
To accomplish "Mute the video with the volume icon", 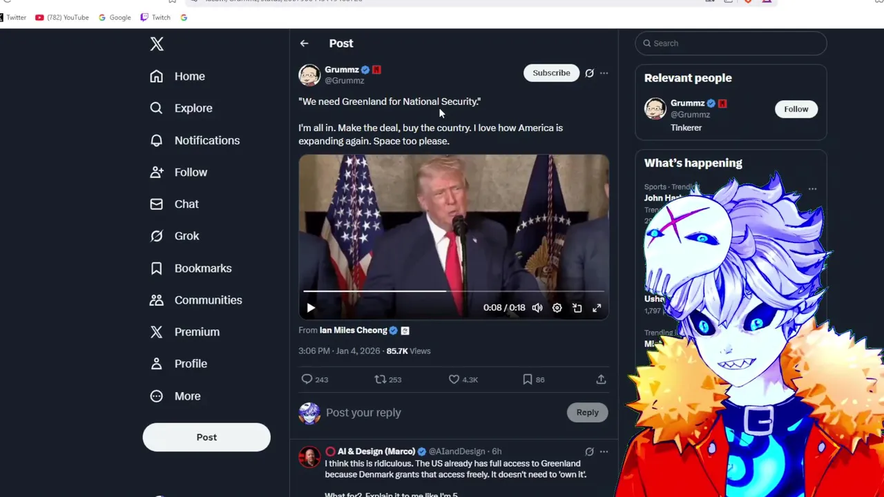I will click(x=537, y=308).
